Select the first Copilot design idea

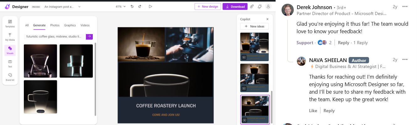tap(255, 47)
